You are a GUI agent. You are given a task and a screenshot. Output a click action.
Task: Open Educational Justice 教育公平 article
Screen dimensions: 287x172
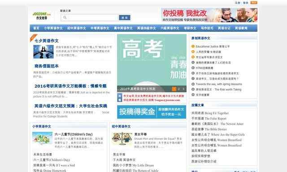click(213, 47)
